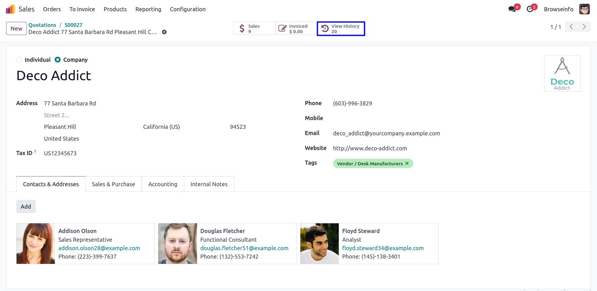Open View History smart button
This screenshot has width=597, height=291.
click(341, 29)
